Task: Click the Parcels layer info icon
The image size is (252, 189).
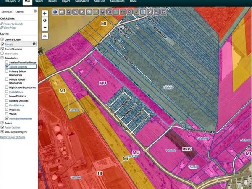Action: coord(34,44)
